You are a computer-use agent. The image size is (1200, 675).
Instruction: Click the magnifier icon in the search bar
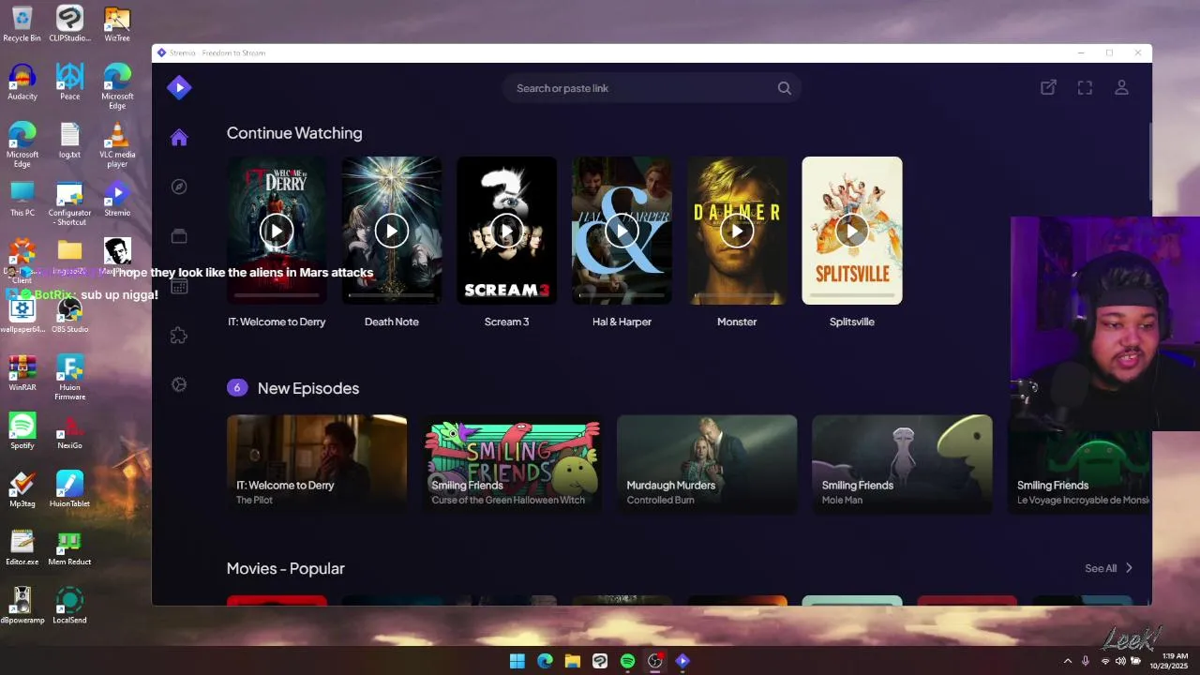click(785, 88)
